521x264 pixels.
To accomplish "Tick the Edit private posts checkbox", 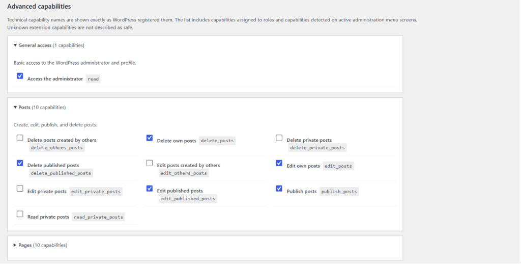I will 20,189.
